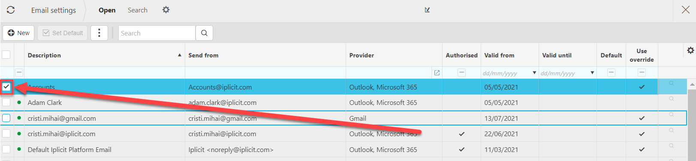Open the Valid until date dropdown arrow
Screen dimensions: 696x161
click(592, 73)
